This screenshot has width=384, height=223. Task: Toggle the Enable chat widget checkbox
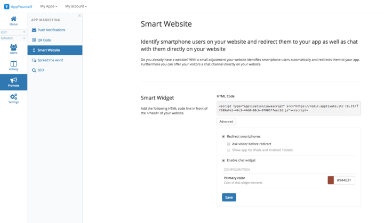[223, 160]
